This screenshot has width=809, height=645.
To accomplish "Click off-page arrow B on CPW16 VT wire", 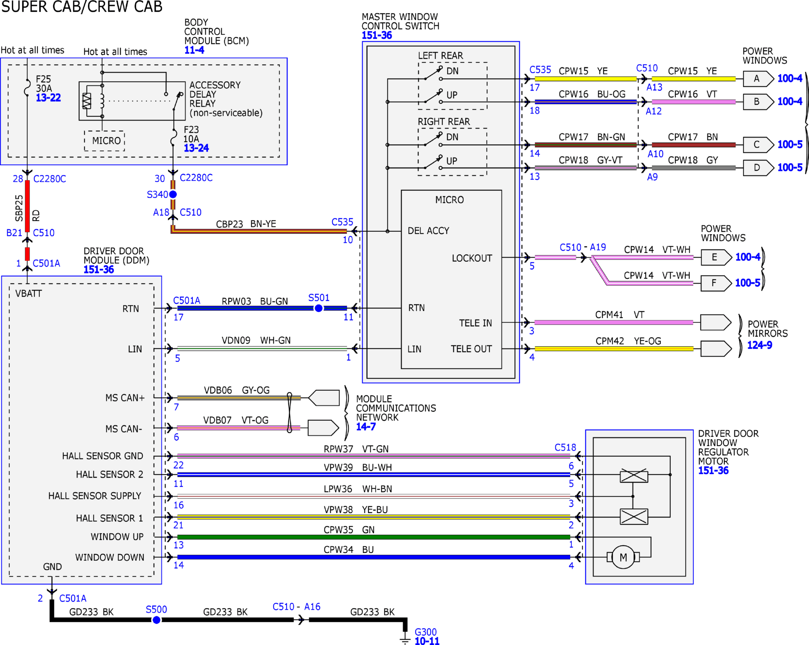I will tap(758, 102).
